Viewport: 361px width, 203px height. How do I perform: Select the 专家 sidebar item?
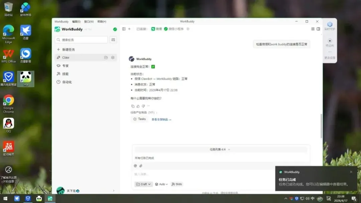pyautogui.click(x=86, y=66)
